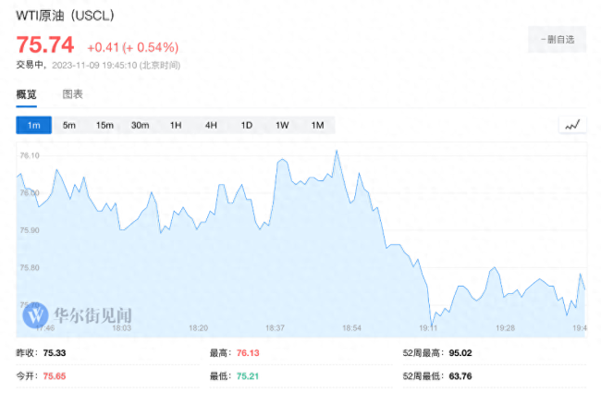This screenshot has height=393, width=601.
Task: Set chart interval to 1H
Action: coord(176,125)
